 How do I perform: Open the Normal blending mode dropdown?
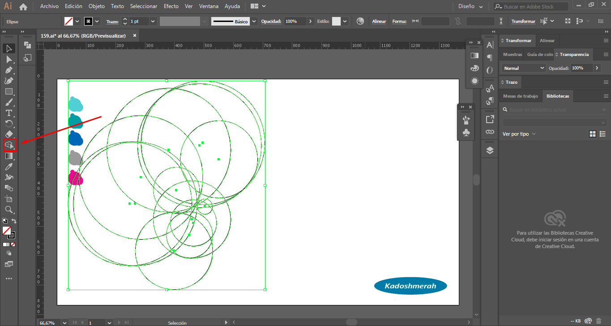[x=523, y=68]
